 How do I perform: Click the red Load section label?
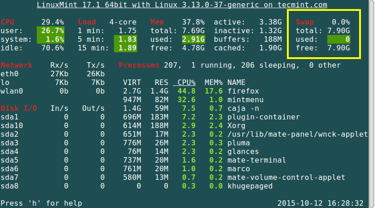point(87,22)
